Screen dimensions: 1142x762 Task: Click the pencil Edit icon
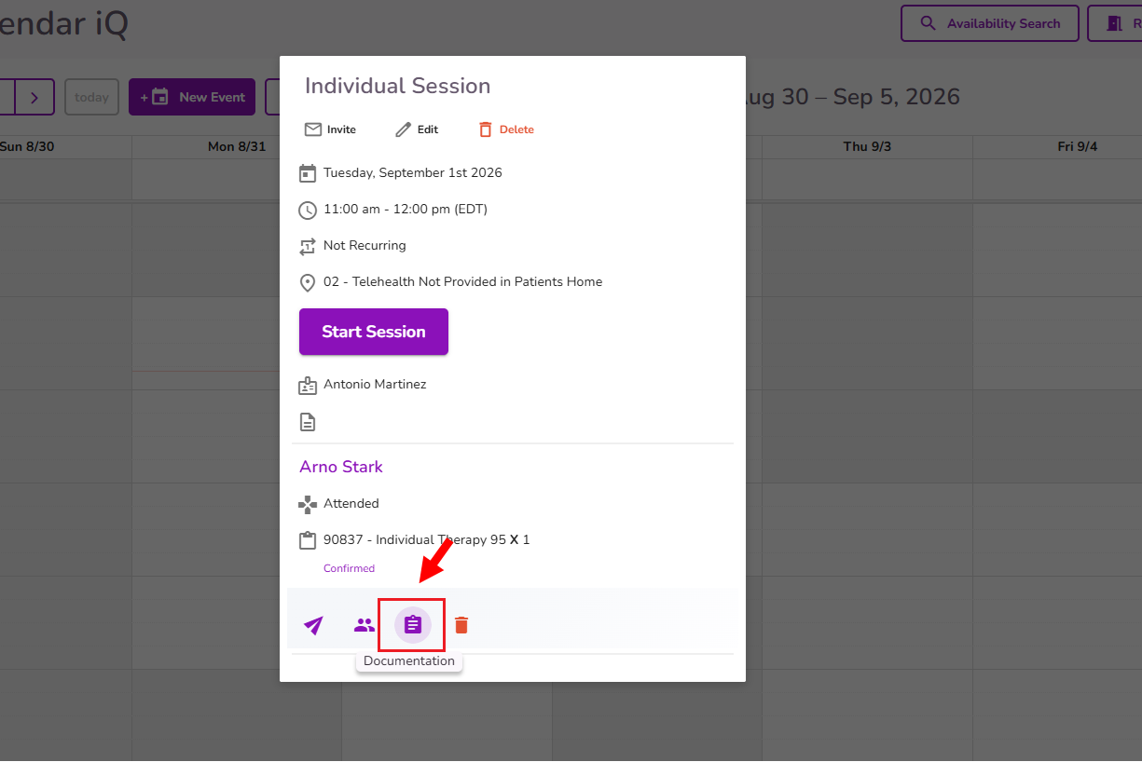(x=403, y=129)
